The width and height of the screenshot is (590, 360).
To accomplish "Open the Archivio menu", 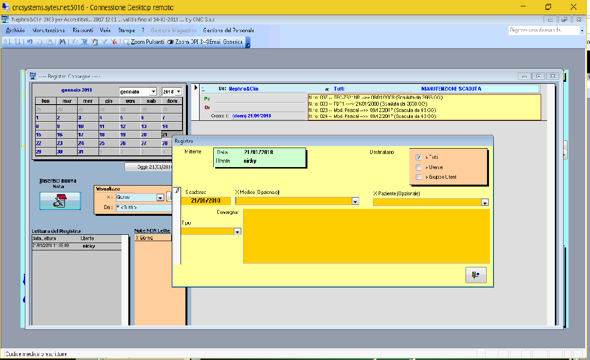I will 15,30.
